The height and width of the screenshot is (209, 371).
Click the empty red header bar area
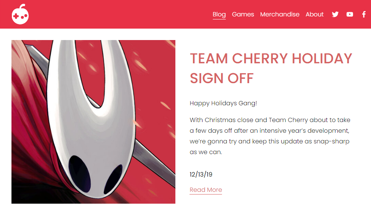tap(115, 14)
